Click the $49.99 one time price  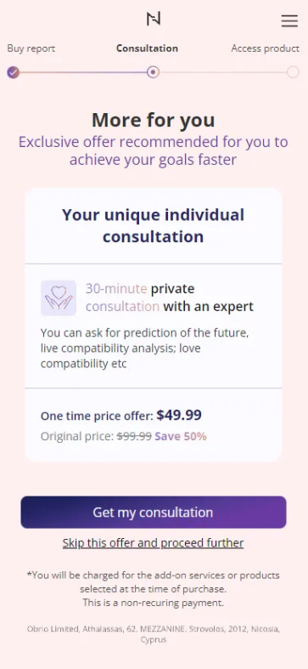coord(179,415)
